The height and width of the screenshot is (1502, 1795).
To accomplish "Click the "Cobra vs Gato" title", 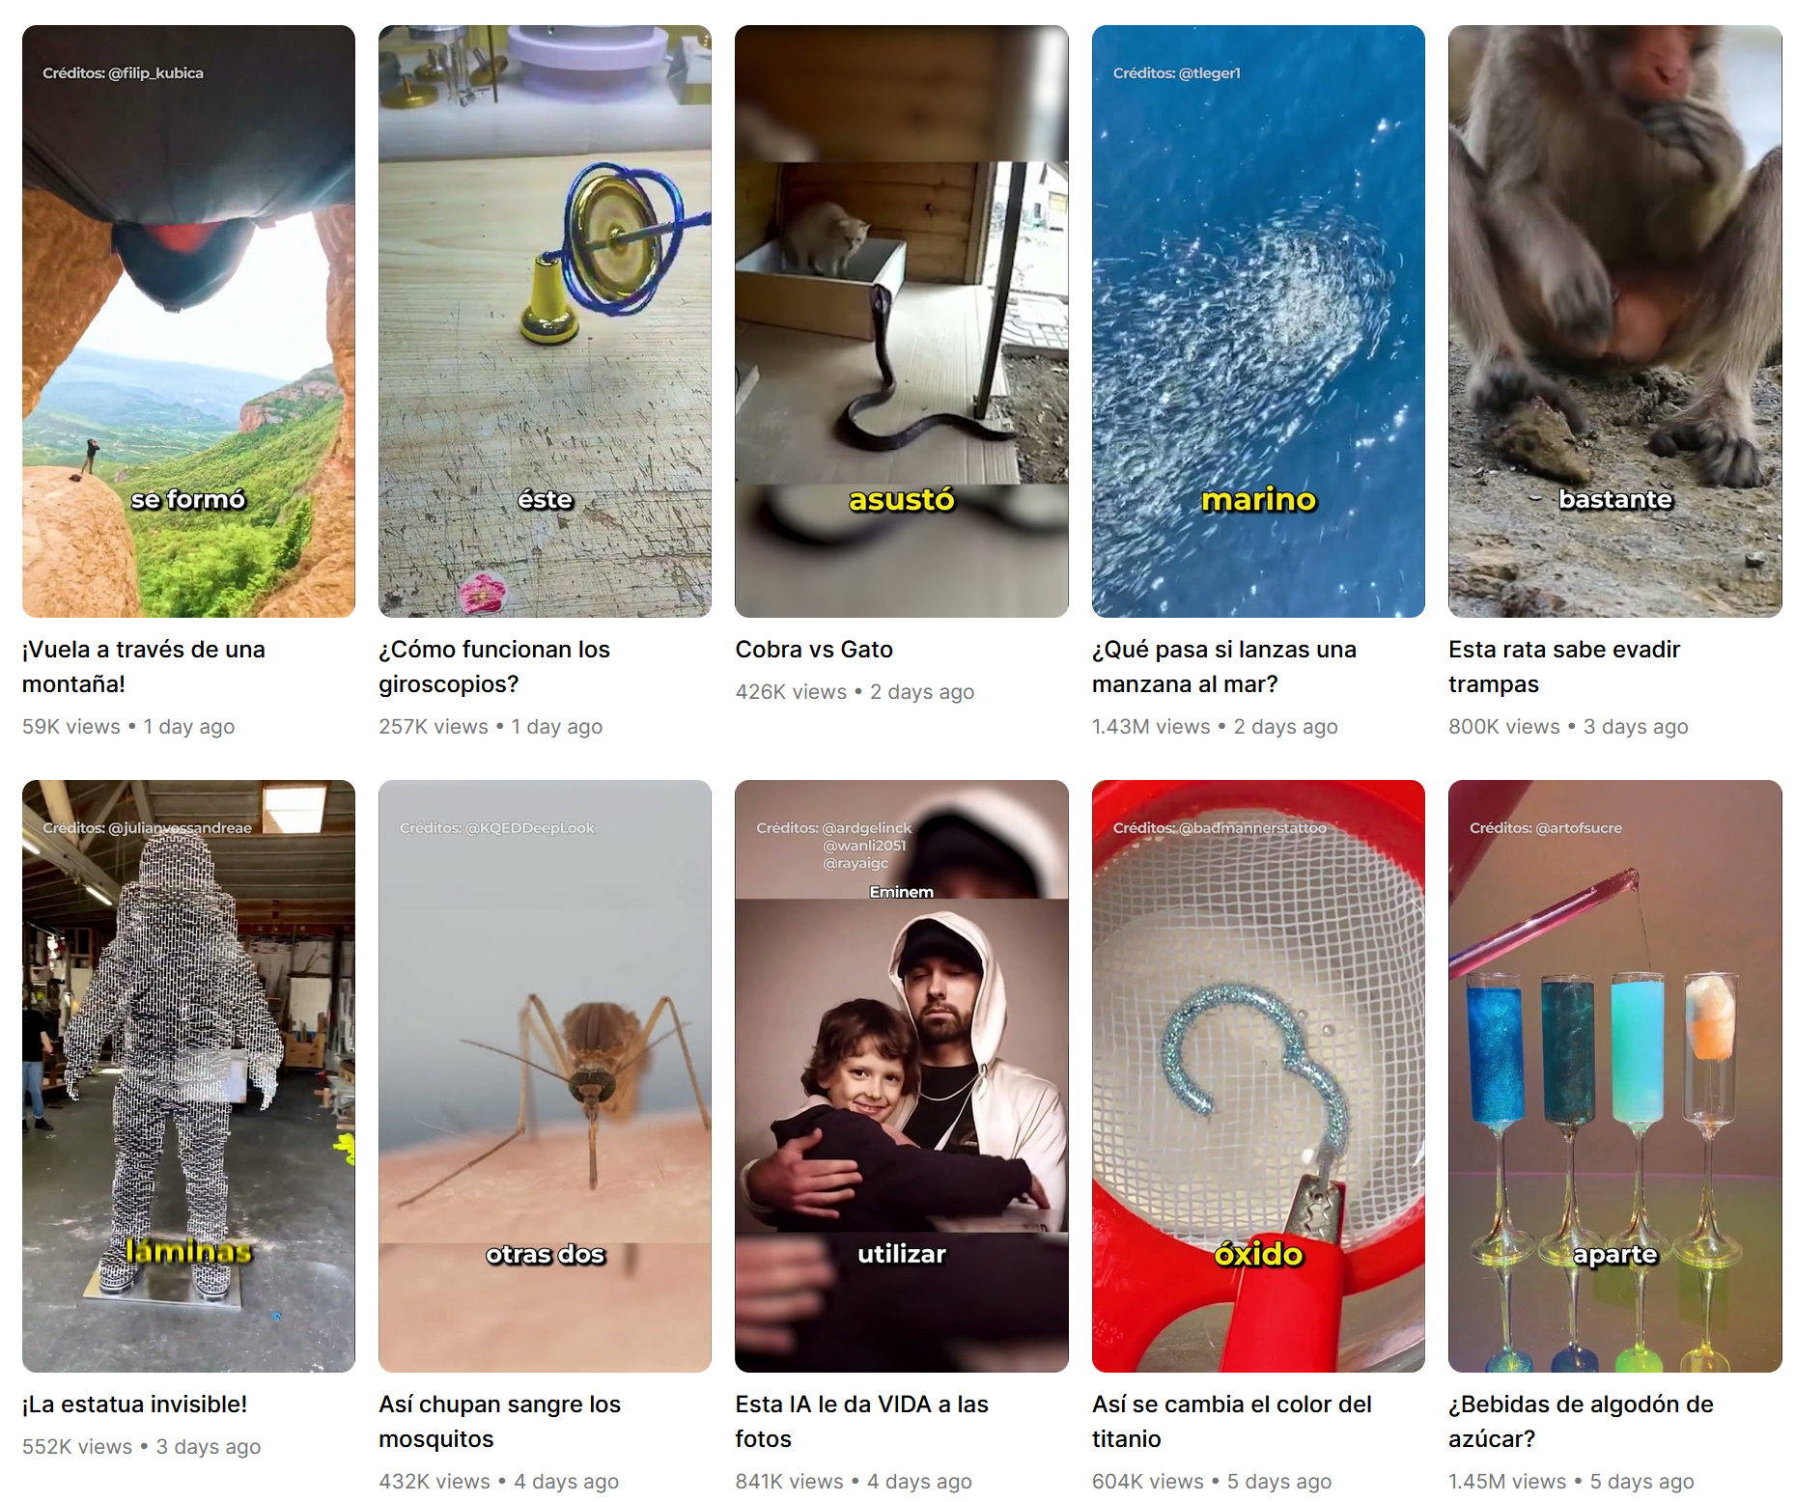I will click(x=814, y=650).
